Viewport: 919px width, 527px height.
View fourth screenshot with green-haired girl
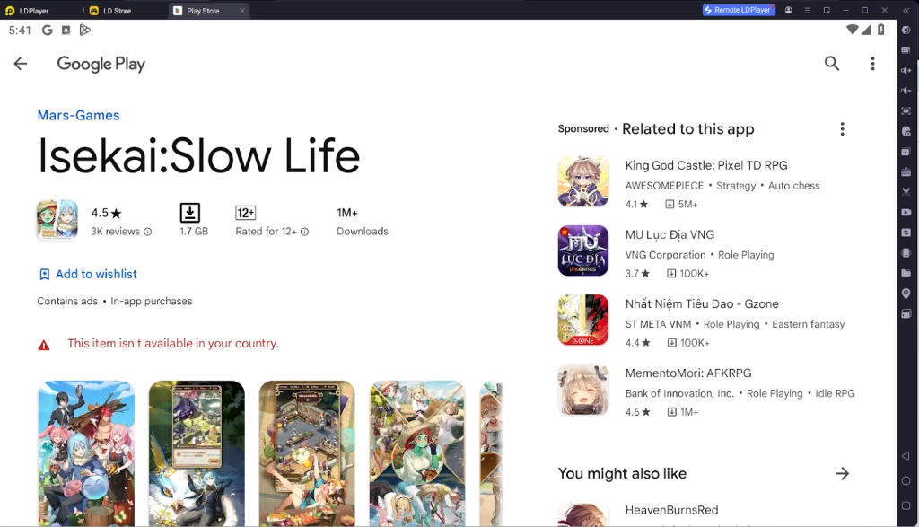(x=417, y=453)
